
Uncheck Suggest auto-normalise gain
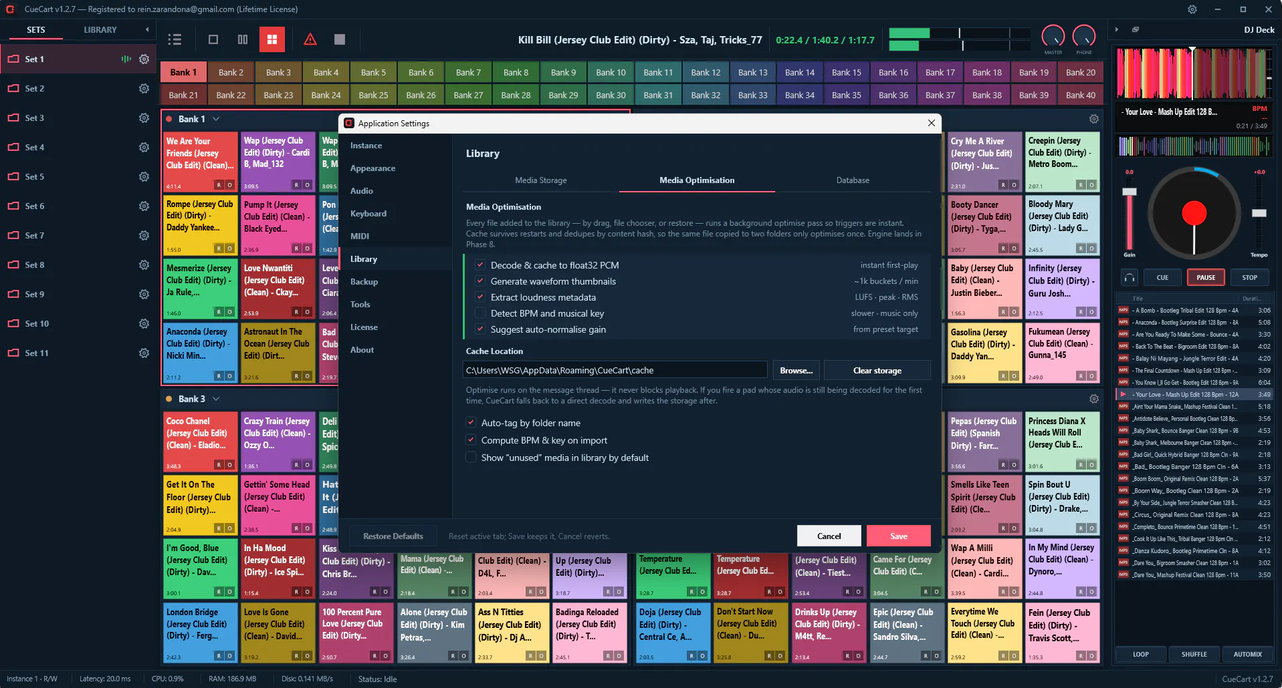479,329
